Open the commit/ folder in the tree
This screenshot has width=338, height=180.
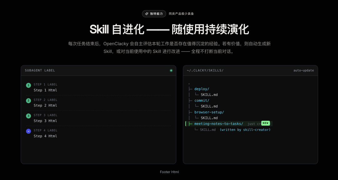[x=202, y=101]
